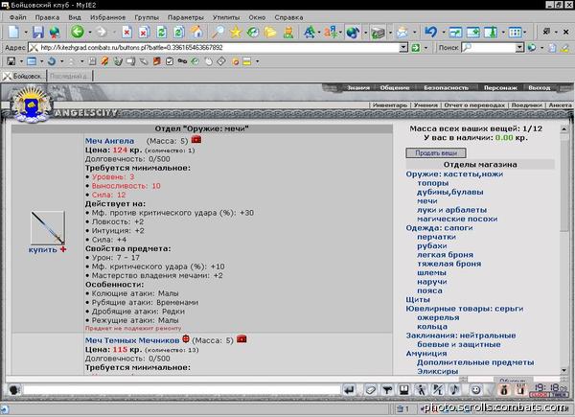This screenshot has width=575, height=417.
Task: Open the Щиты department link
Action: pos(418,300)
